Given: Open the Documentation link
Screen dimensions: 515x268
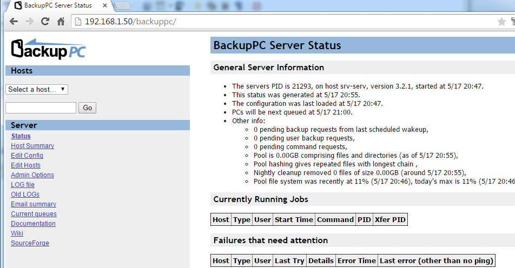Looking at the screenshot, I should click(33, 223).
